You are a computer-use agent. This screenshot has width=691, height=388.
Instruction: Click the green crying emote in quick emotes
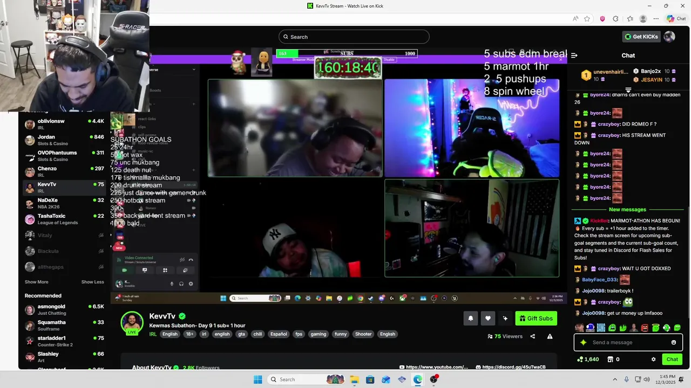(x=612, y=328)
